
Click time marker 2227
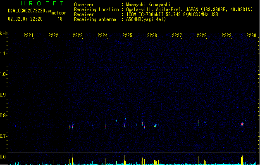click(x=177, y=35)
